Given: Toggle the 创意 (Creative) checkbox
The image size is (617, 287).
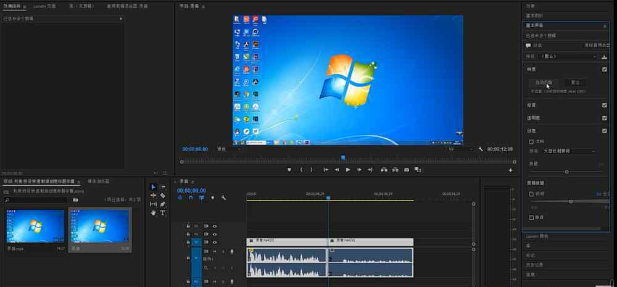Looking at the screenshot, I should point(605,131).
